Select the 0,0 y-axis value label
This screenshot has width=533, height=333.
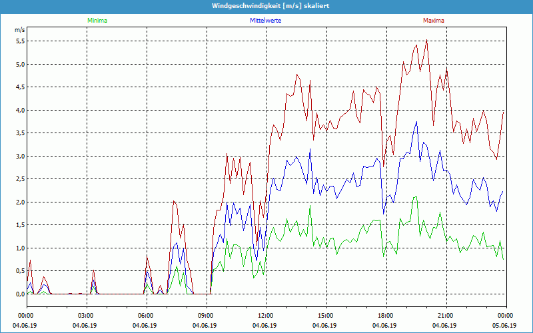tap(19, 294)
